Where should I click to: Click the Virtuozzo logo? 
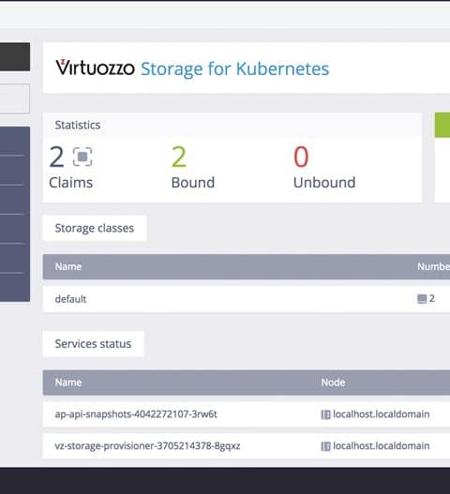[96, 67]
